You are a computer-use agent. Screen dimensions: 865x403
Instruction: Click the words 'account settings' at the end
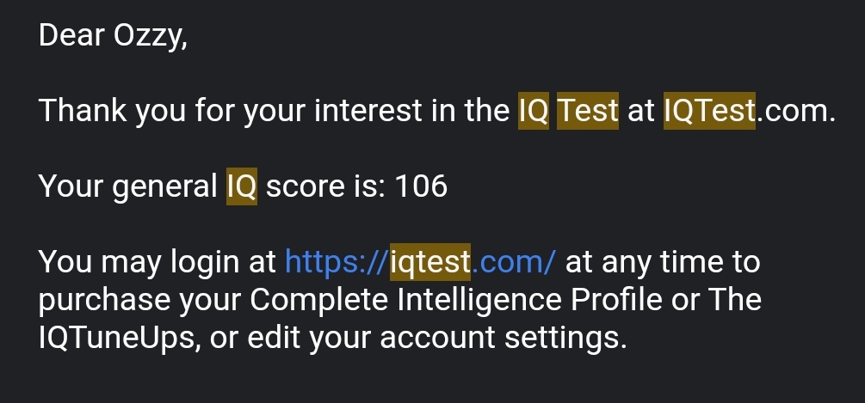click(504, 338)
